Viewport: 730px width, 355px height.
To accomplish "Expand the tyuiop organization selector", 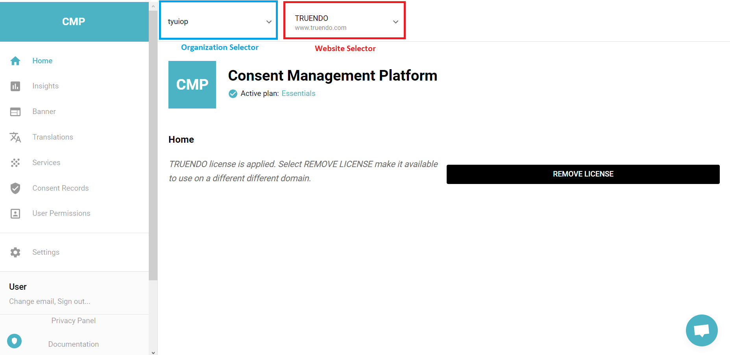I will (218, 20).
